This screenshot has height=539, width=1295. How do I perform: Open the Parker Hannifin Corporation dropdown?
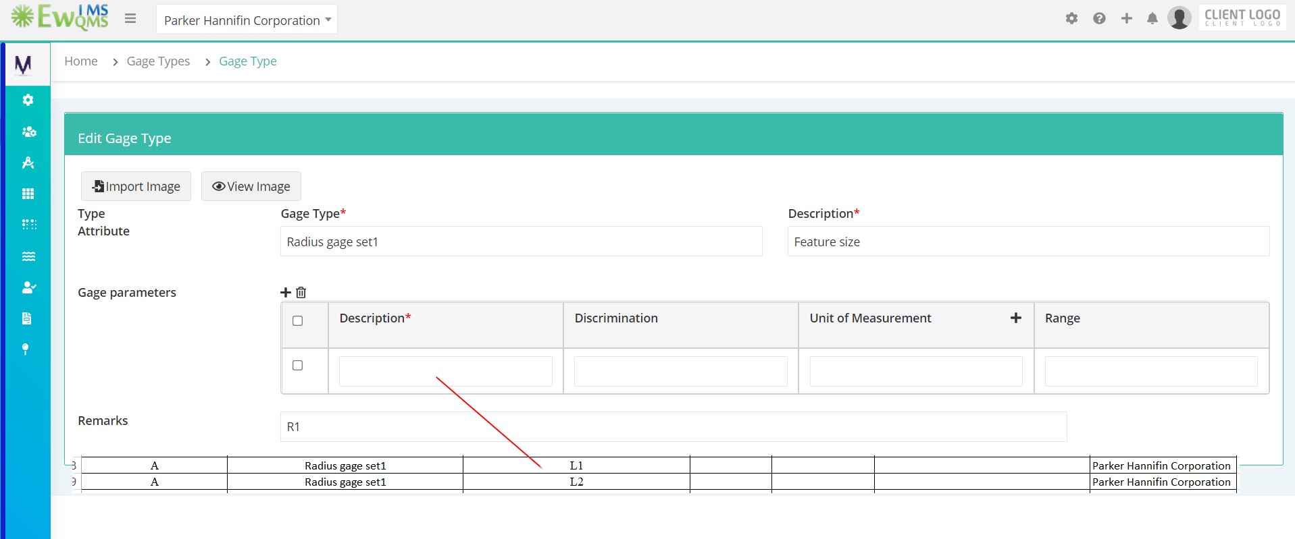pos(247,20)
